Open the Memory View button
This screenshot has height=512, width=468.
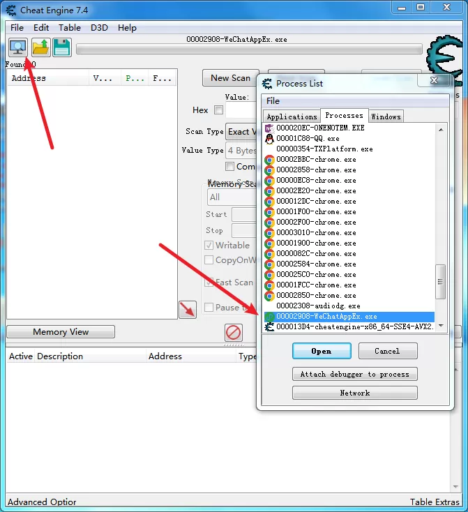pos(61,332)
